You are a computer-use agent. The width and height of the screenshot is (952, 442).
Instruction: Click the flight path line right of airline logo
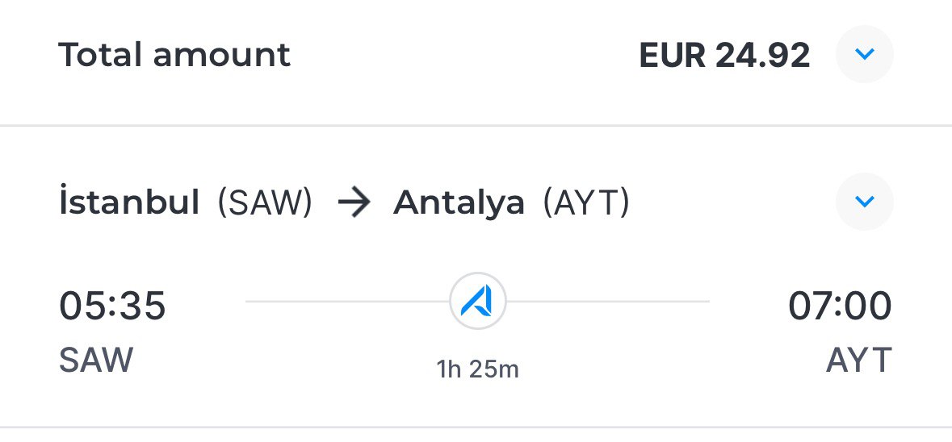(x=608, y=301)
